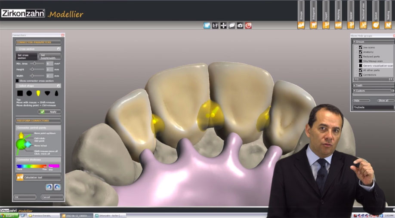395x218 pixels.
Task: Uncheck the Jaw scans group checkbox
Action: [361, 47]
